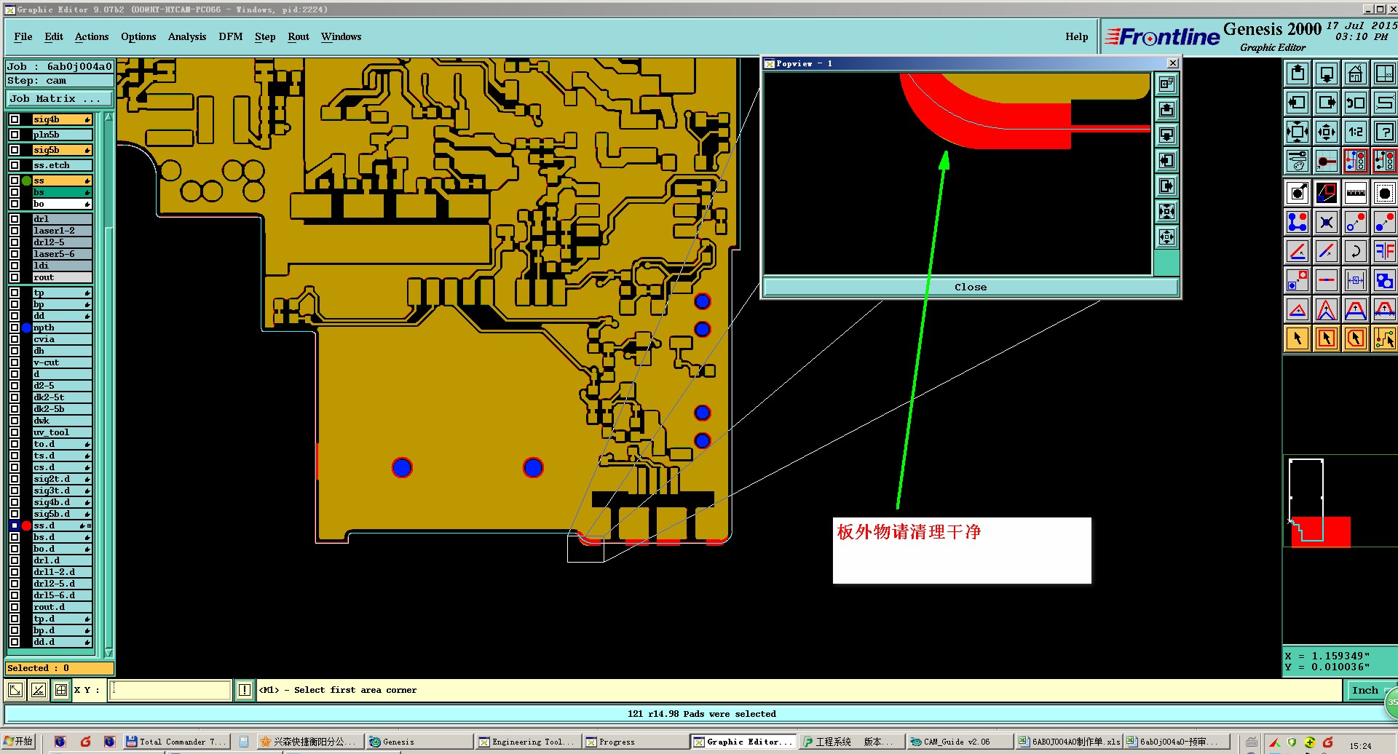
Task: Click the green color dot on ss layer
Action: (27, 180)
